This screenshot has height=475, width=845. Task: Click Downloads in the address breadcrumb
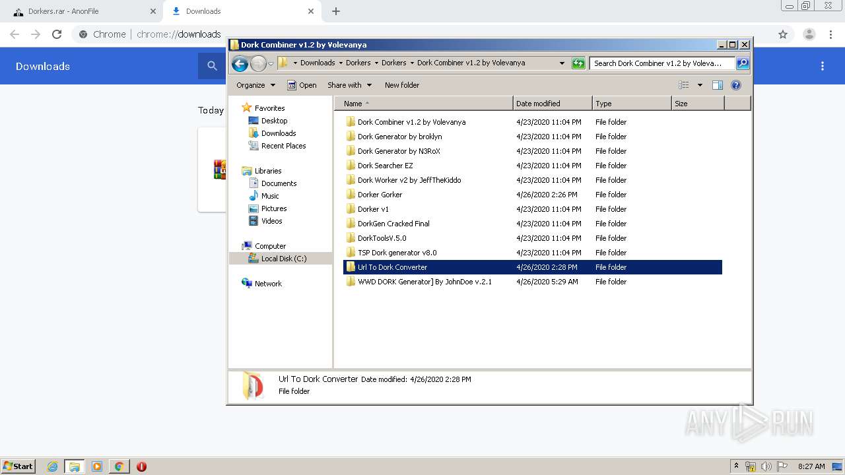[x=318, y=63]
